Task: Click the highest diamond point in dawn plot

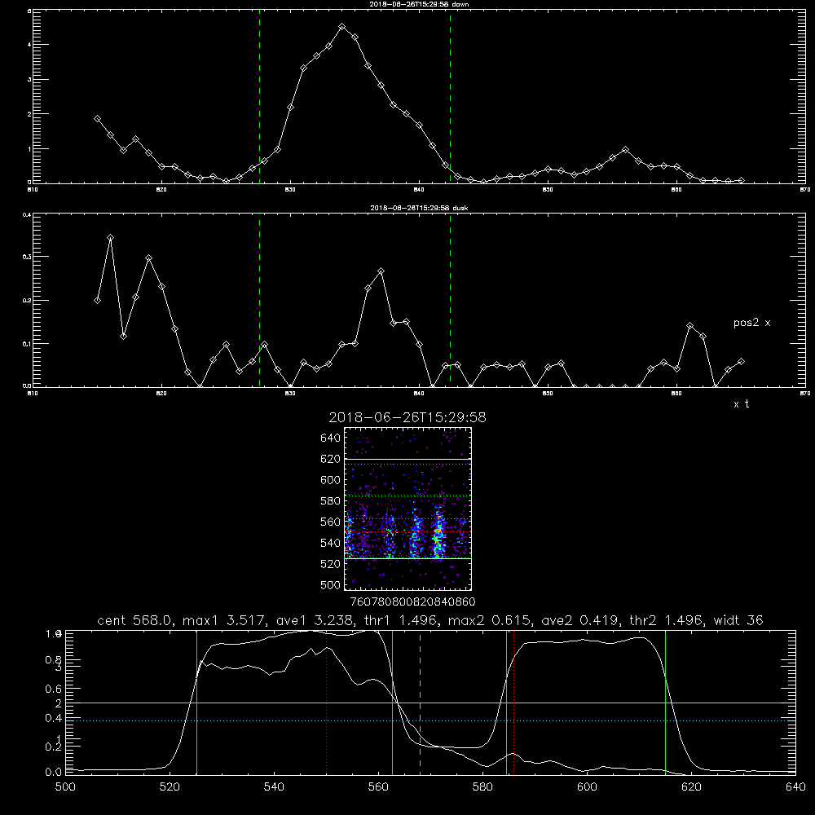Action: (342, 27)
